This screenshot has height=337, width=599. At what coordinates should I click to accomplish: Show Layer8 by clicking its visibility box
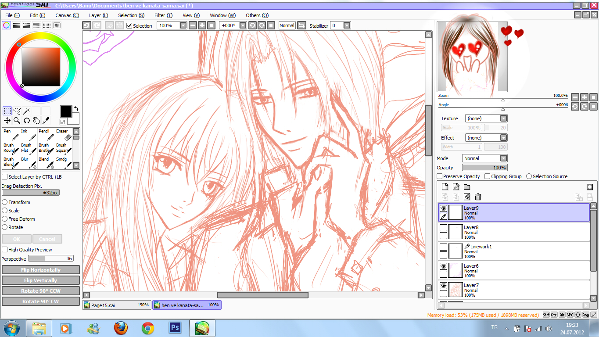(443, 228)
